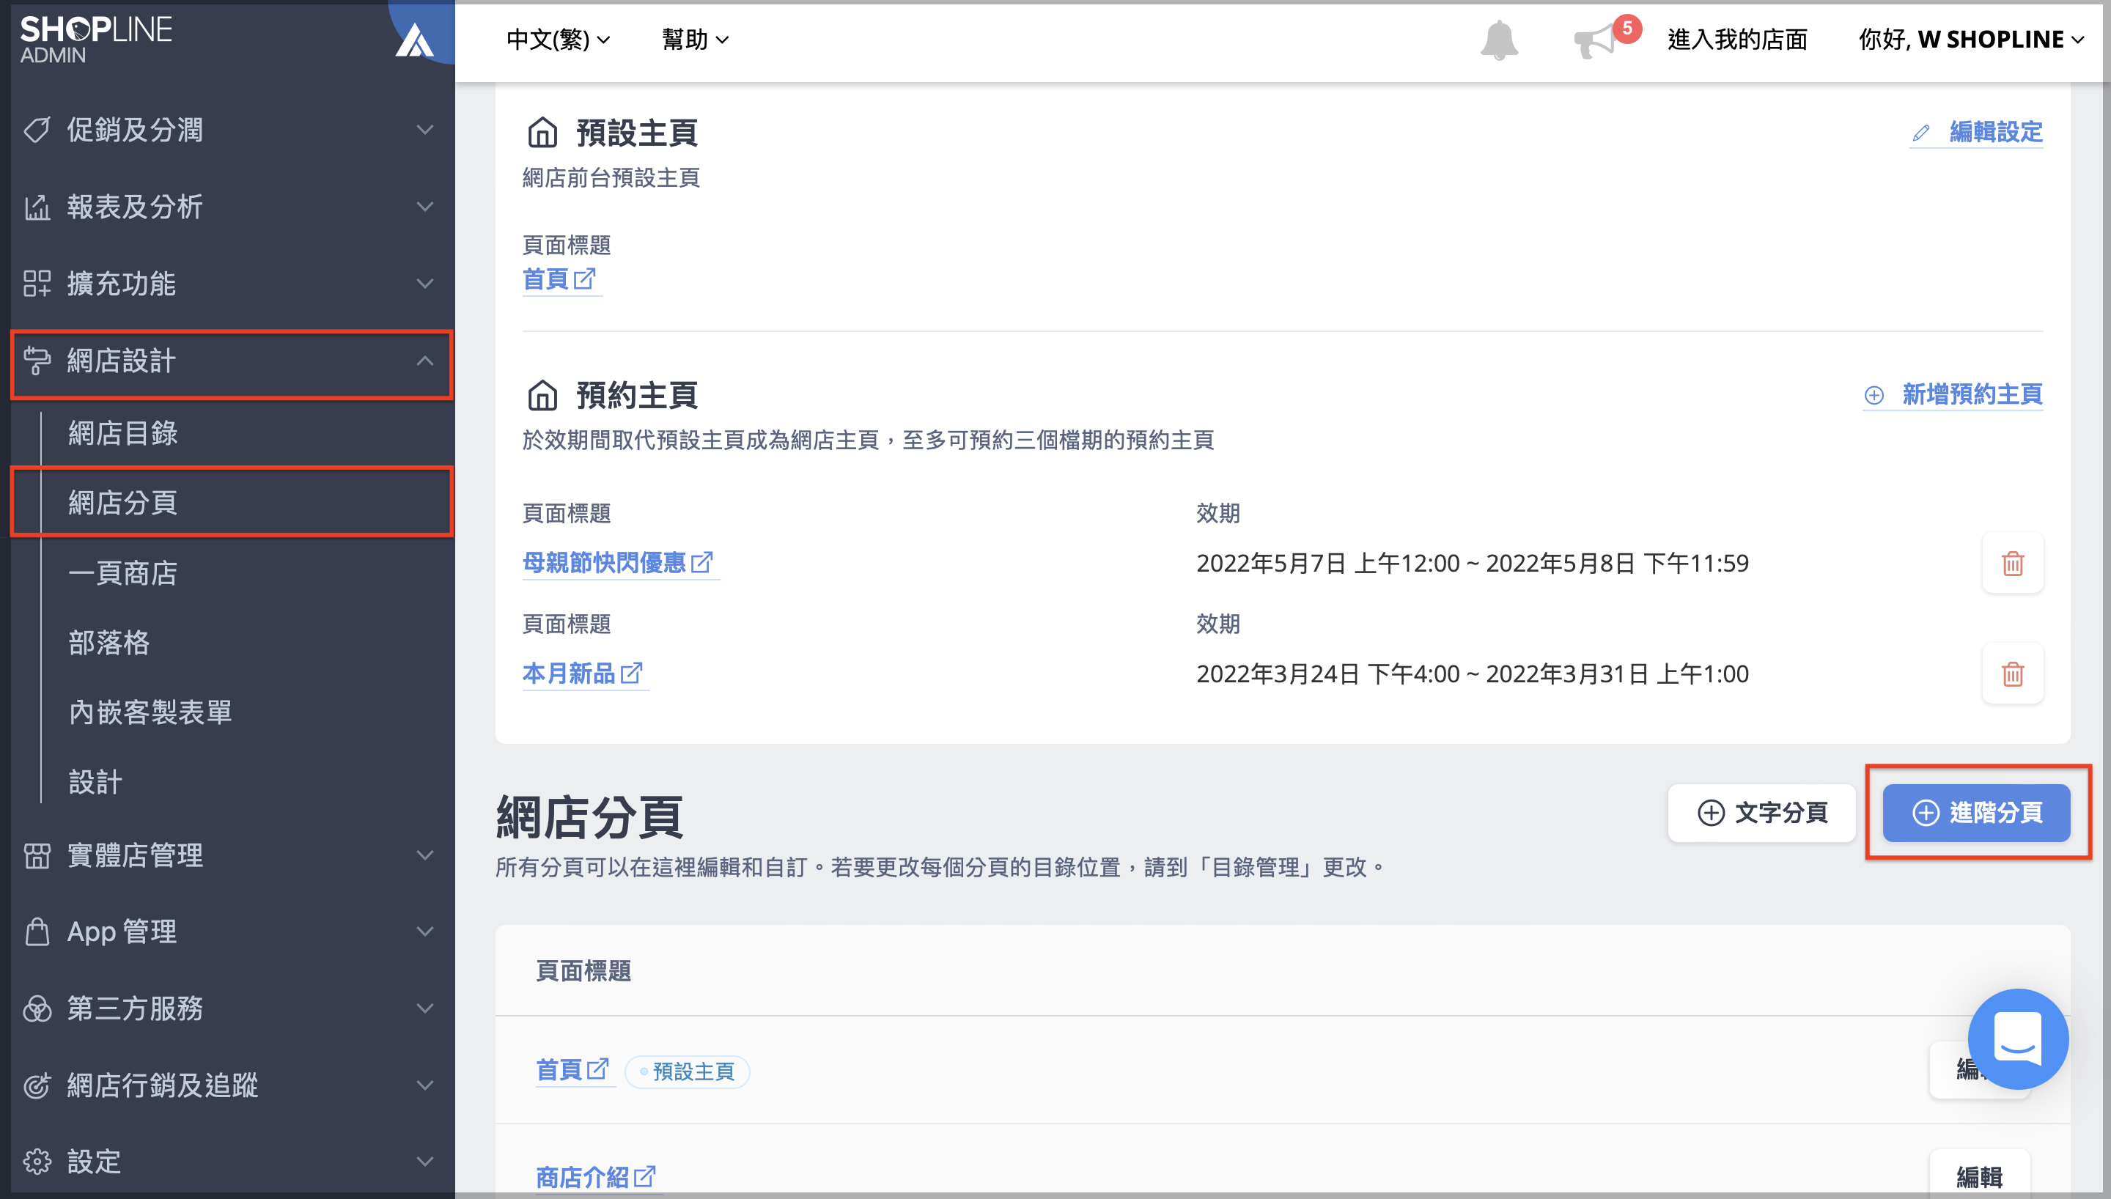The width and height of the screenshot is (2111, 1199).
Task: Open external link icon next to 本月新品
Action: click(632, 673)
